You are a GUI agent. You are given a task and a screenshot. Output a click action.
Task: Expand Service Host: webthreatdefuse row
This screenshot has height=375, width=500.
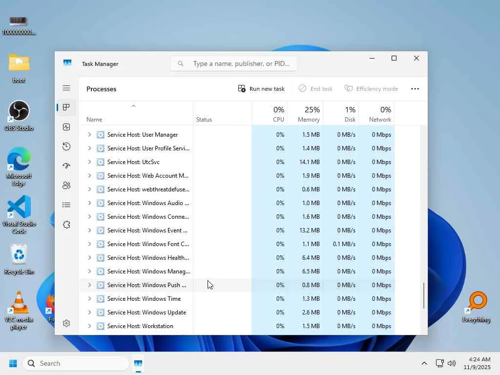(x=90, y=189)
